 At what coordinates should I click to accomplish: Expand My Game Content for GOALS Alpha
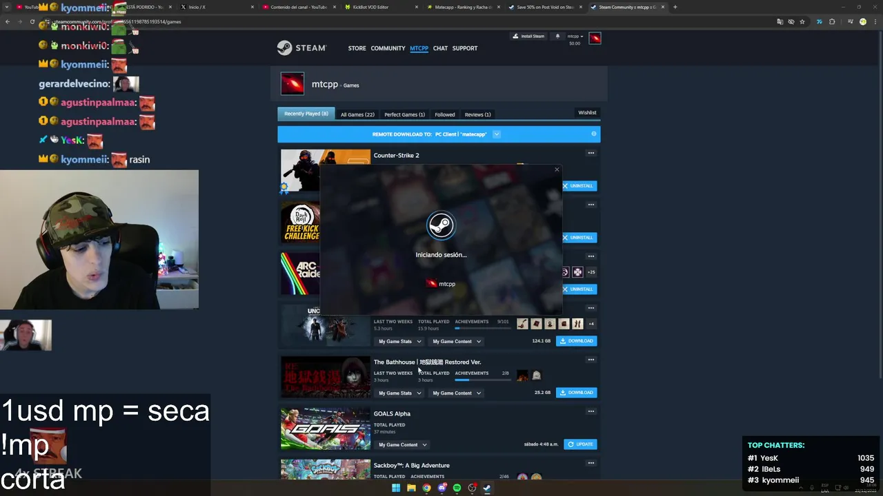[x=402, y=444]
